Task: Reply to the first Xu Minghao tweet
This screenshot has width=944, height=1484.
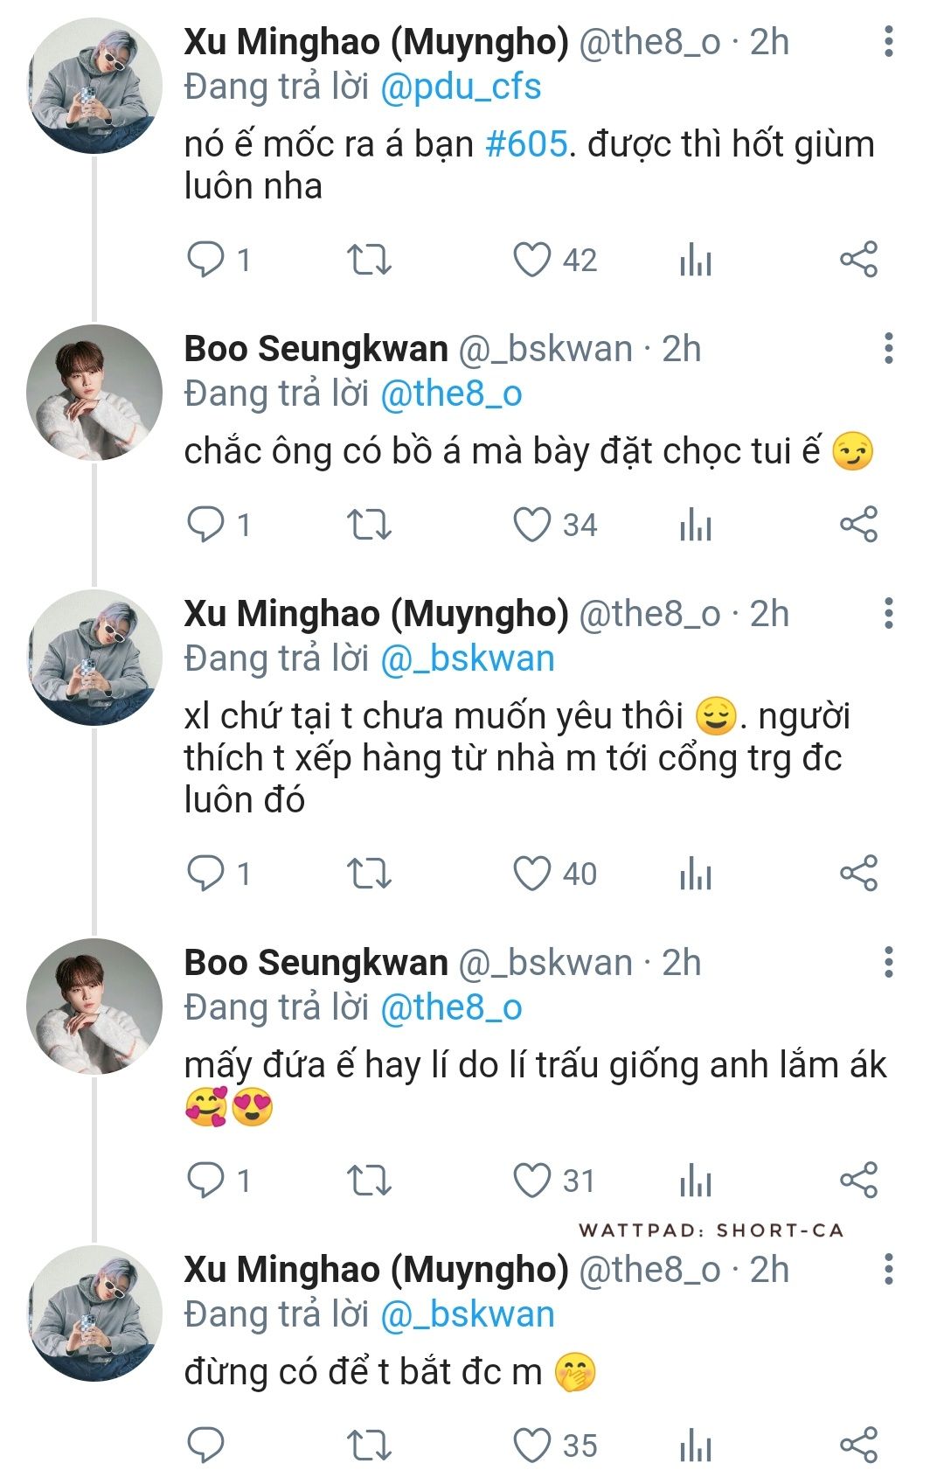Action: point(206,260)
